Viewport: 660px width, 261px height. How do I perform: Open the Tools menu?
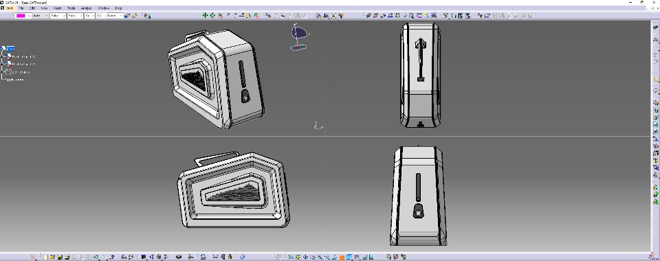pyautogui.click(x=71, y=8)
